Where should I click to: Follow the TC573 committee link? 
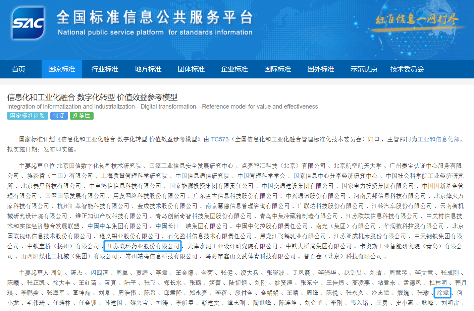pyautogui.click(x=219, y=139)
